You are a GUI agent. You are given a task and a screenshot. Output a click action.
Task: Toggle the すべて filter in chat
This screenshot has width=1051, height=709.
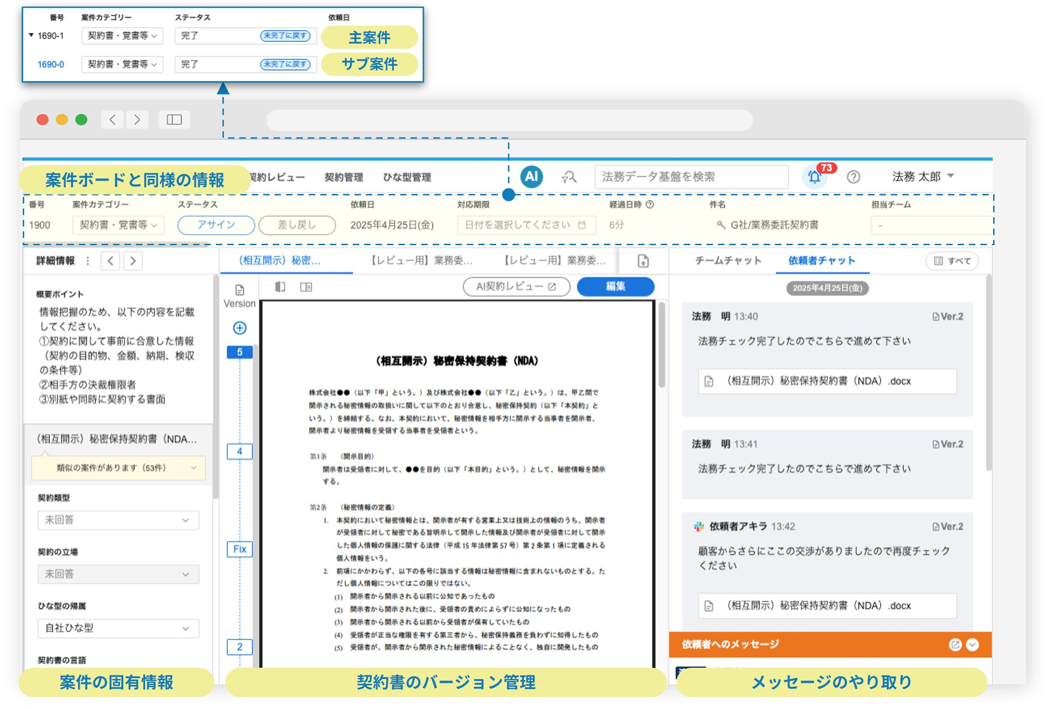(x=952, y=261)
